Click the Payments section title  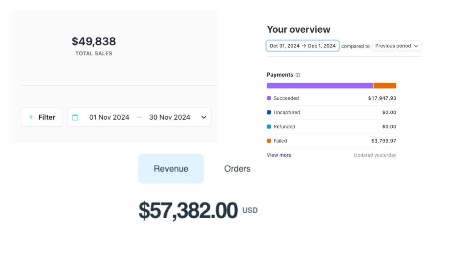280,75
